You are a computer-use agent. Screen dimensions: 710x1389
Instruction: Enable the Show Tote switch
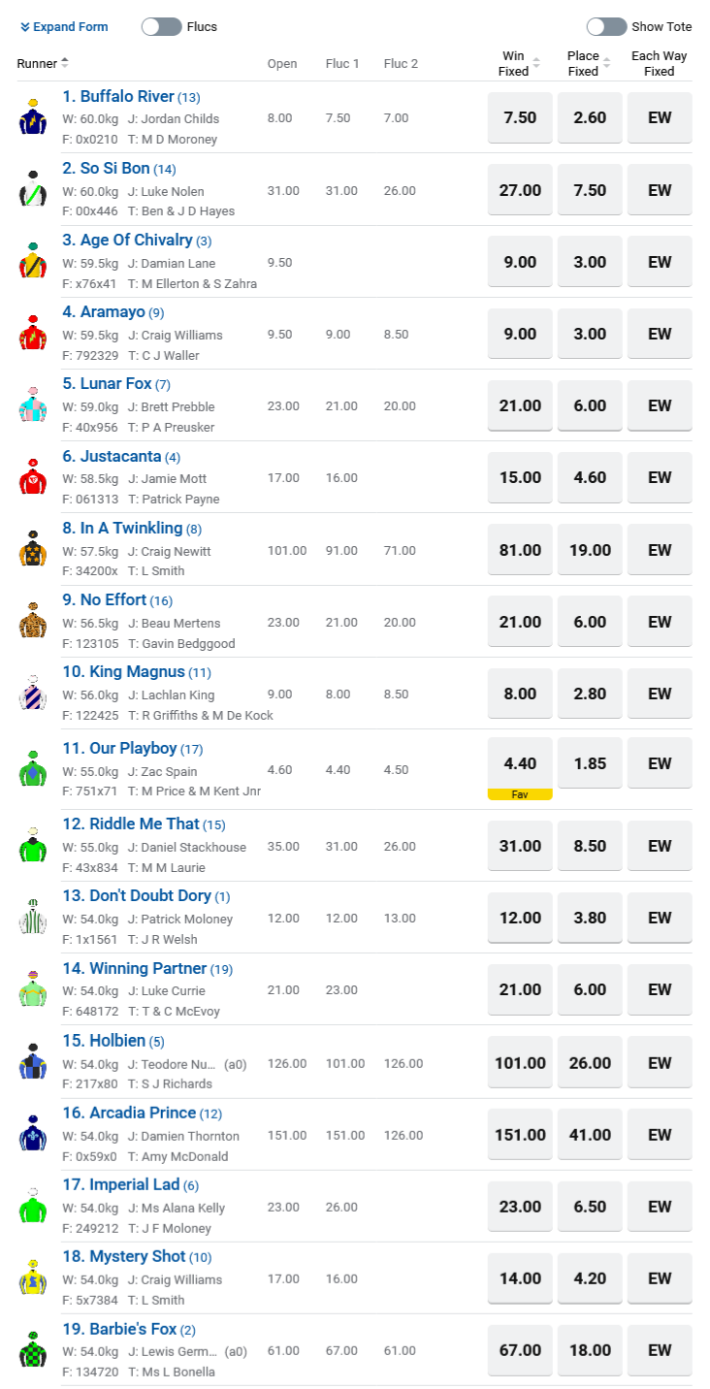[606, 26]
